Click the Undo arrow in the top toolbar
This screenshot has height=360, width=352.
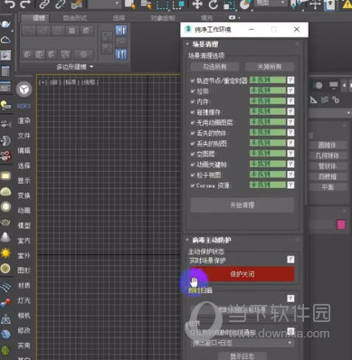coord(9,4)
